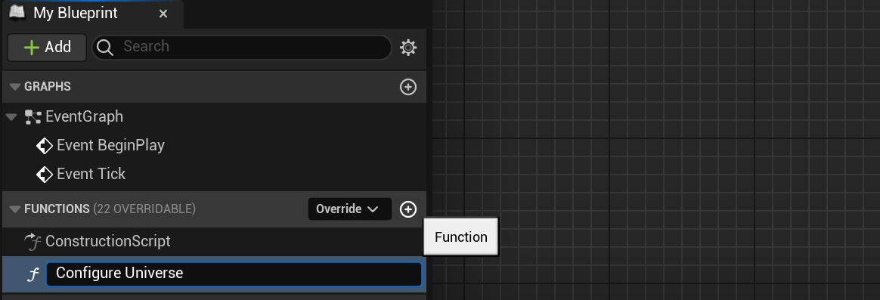The width and height of the screenshot is (880, 300).
Task: Click the Event BeginPlay diamond icon
Action: [x=45, y=146]
